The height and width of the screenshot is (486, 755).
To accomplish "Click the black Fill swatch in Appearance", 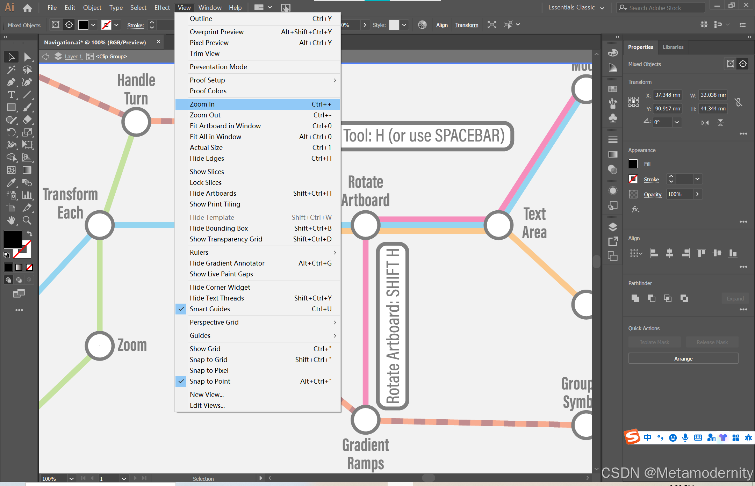I will [x=633, y=164].
